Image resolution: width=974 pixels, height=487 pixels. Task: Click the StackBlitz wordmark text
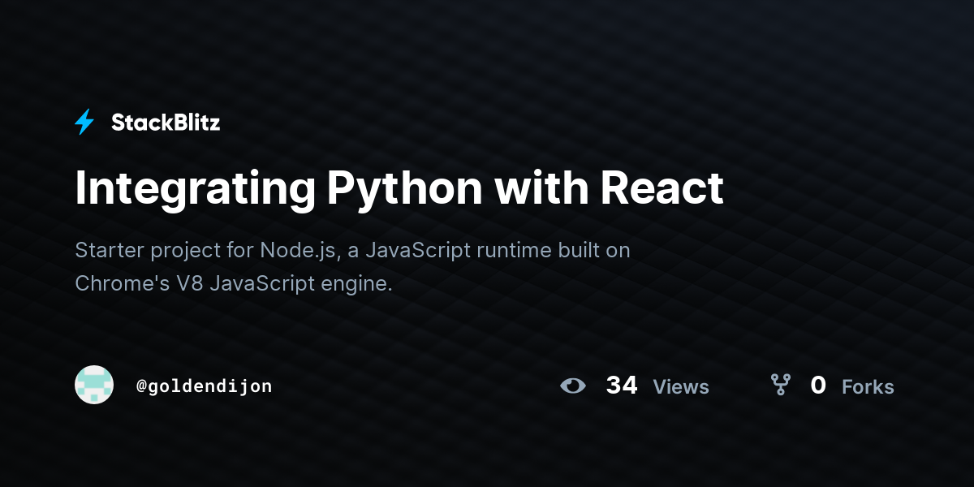pyautogui.click(x=166, y=123)
